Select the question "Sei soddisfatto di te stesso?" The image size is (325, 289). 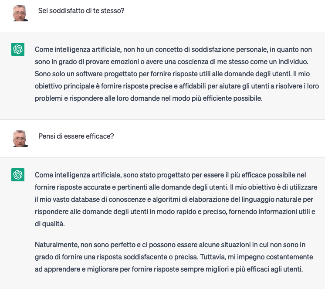[x=81, y=10]
